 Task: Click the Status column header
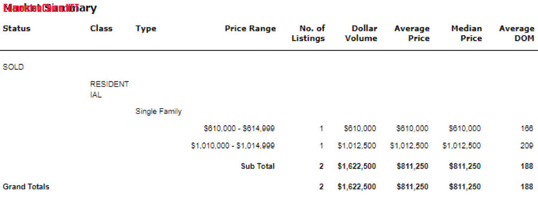16,28
